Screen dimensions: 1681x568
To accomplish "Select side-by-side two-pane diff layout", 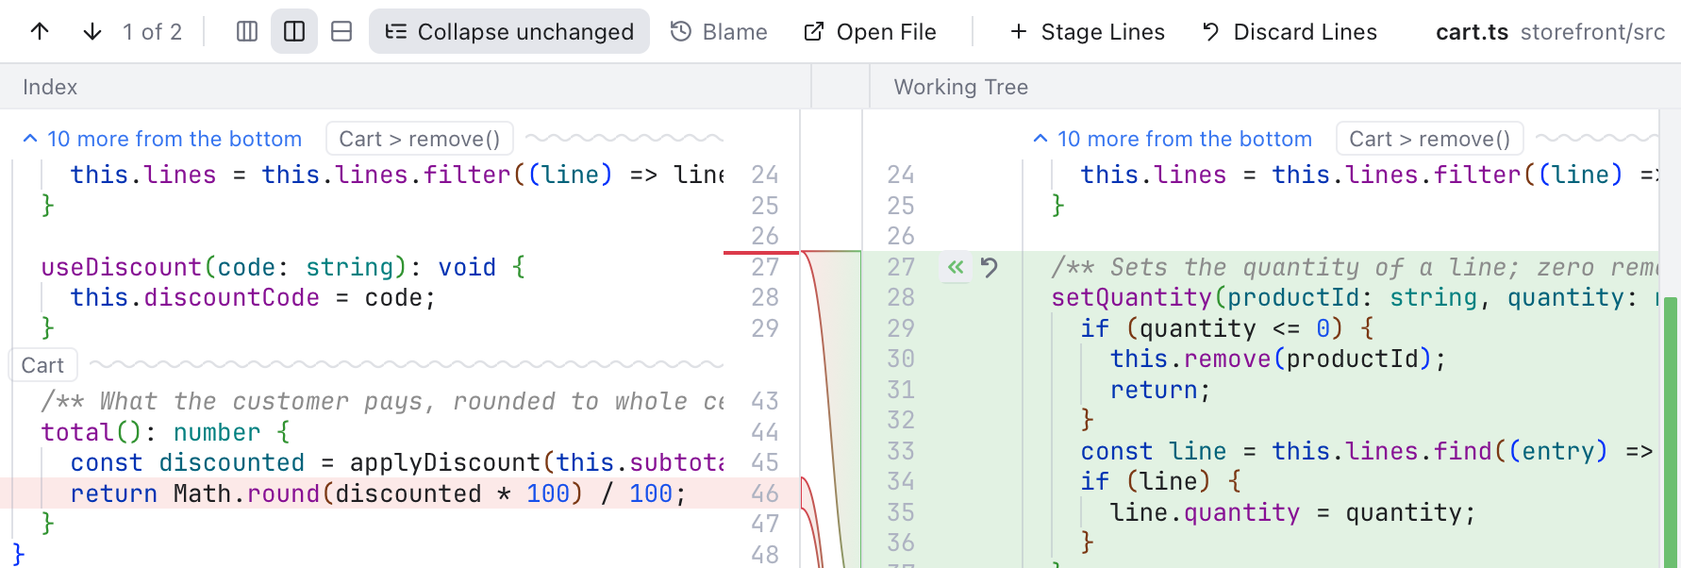I will [294, 31].
